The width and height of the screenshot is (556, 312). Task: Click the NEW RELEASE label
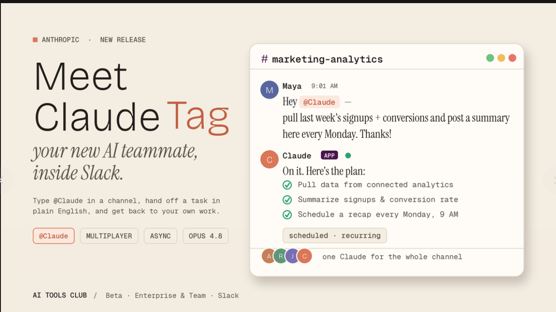click(x=123, y=40)
